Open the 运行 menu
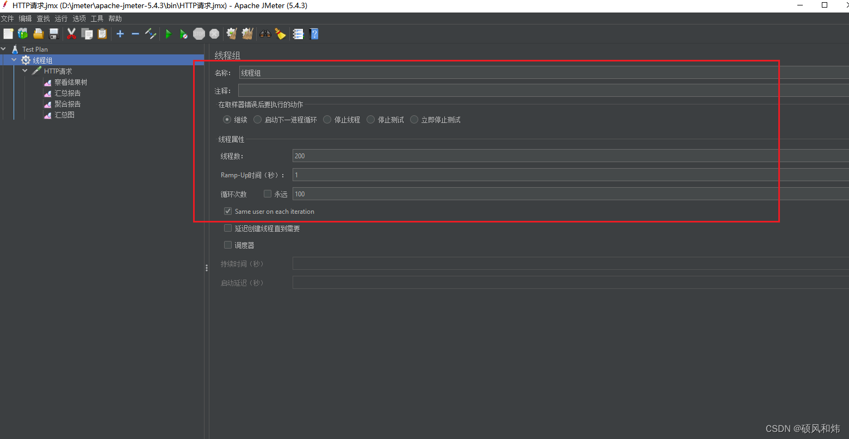This screenshot has width=849, height=439. click(61, 18)
